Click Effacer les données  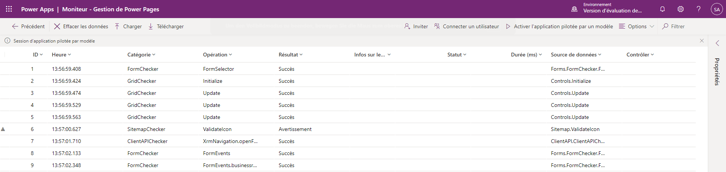[81, 26]
